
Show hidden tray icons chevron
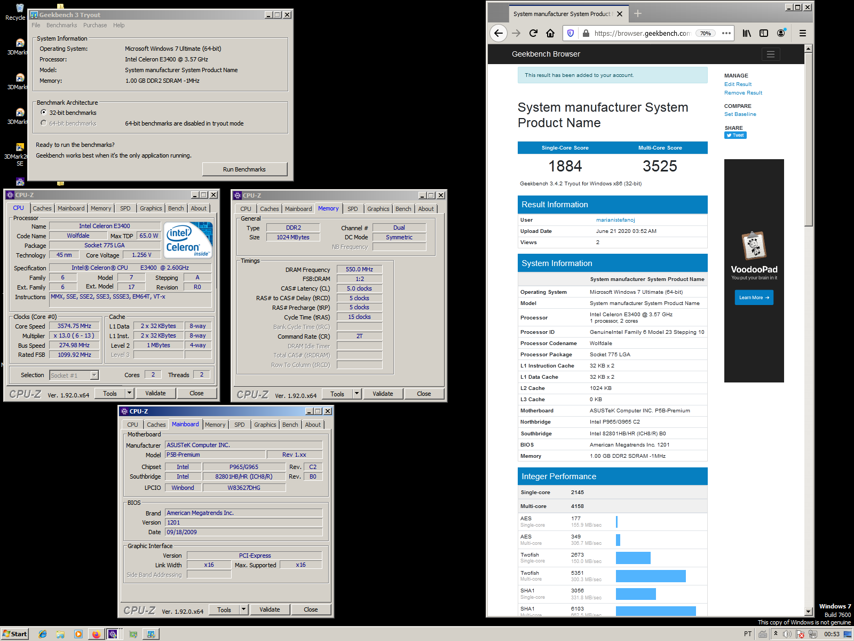click(x=776, y=634)
